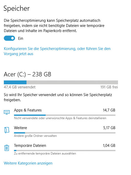
Task: Click the Apps & Features monitor icon
Action: coord(7,112)
